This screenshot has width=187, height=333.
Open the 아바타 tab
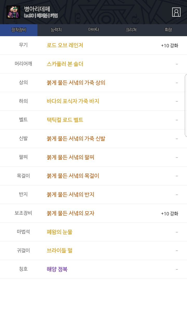[x=94, y=30]
